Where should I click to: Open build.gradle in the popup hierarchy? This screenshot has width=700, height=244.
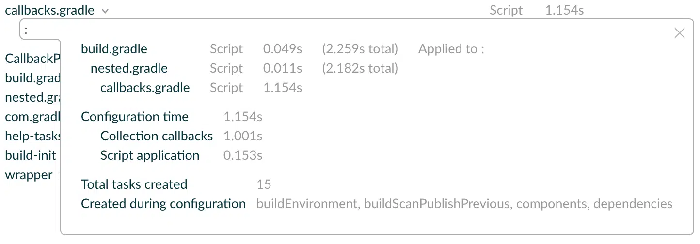click(114, 49)
